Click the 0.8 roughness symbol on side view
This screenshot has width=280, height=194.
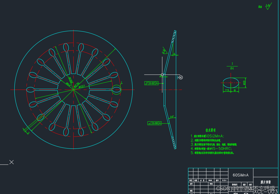(x=164, y=51)
